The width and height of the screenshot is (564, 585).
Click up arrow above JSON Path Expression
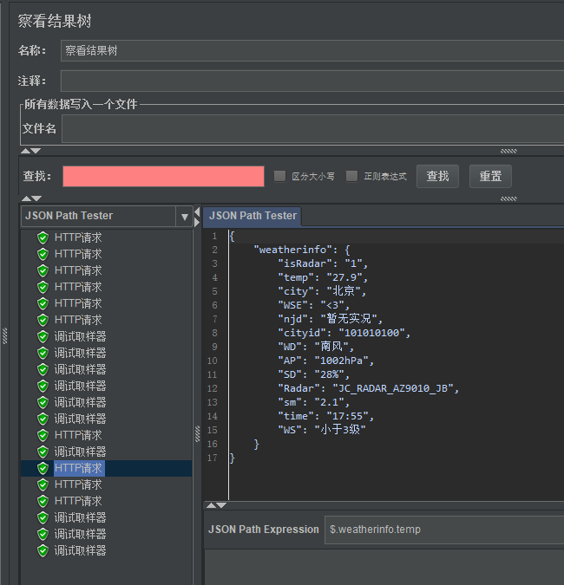point(211,505)
